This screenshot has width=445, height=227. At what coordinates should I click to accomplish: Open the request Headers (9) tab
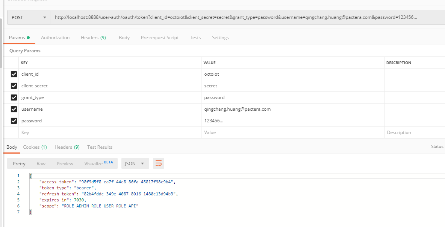[93, 38]
